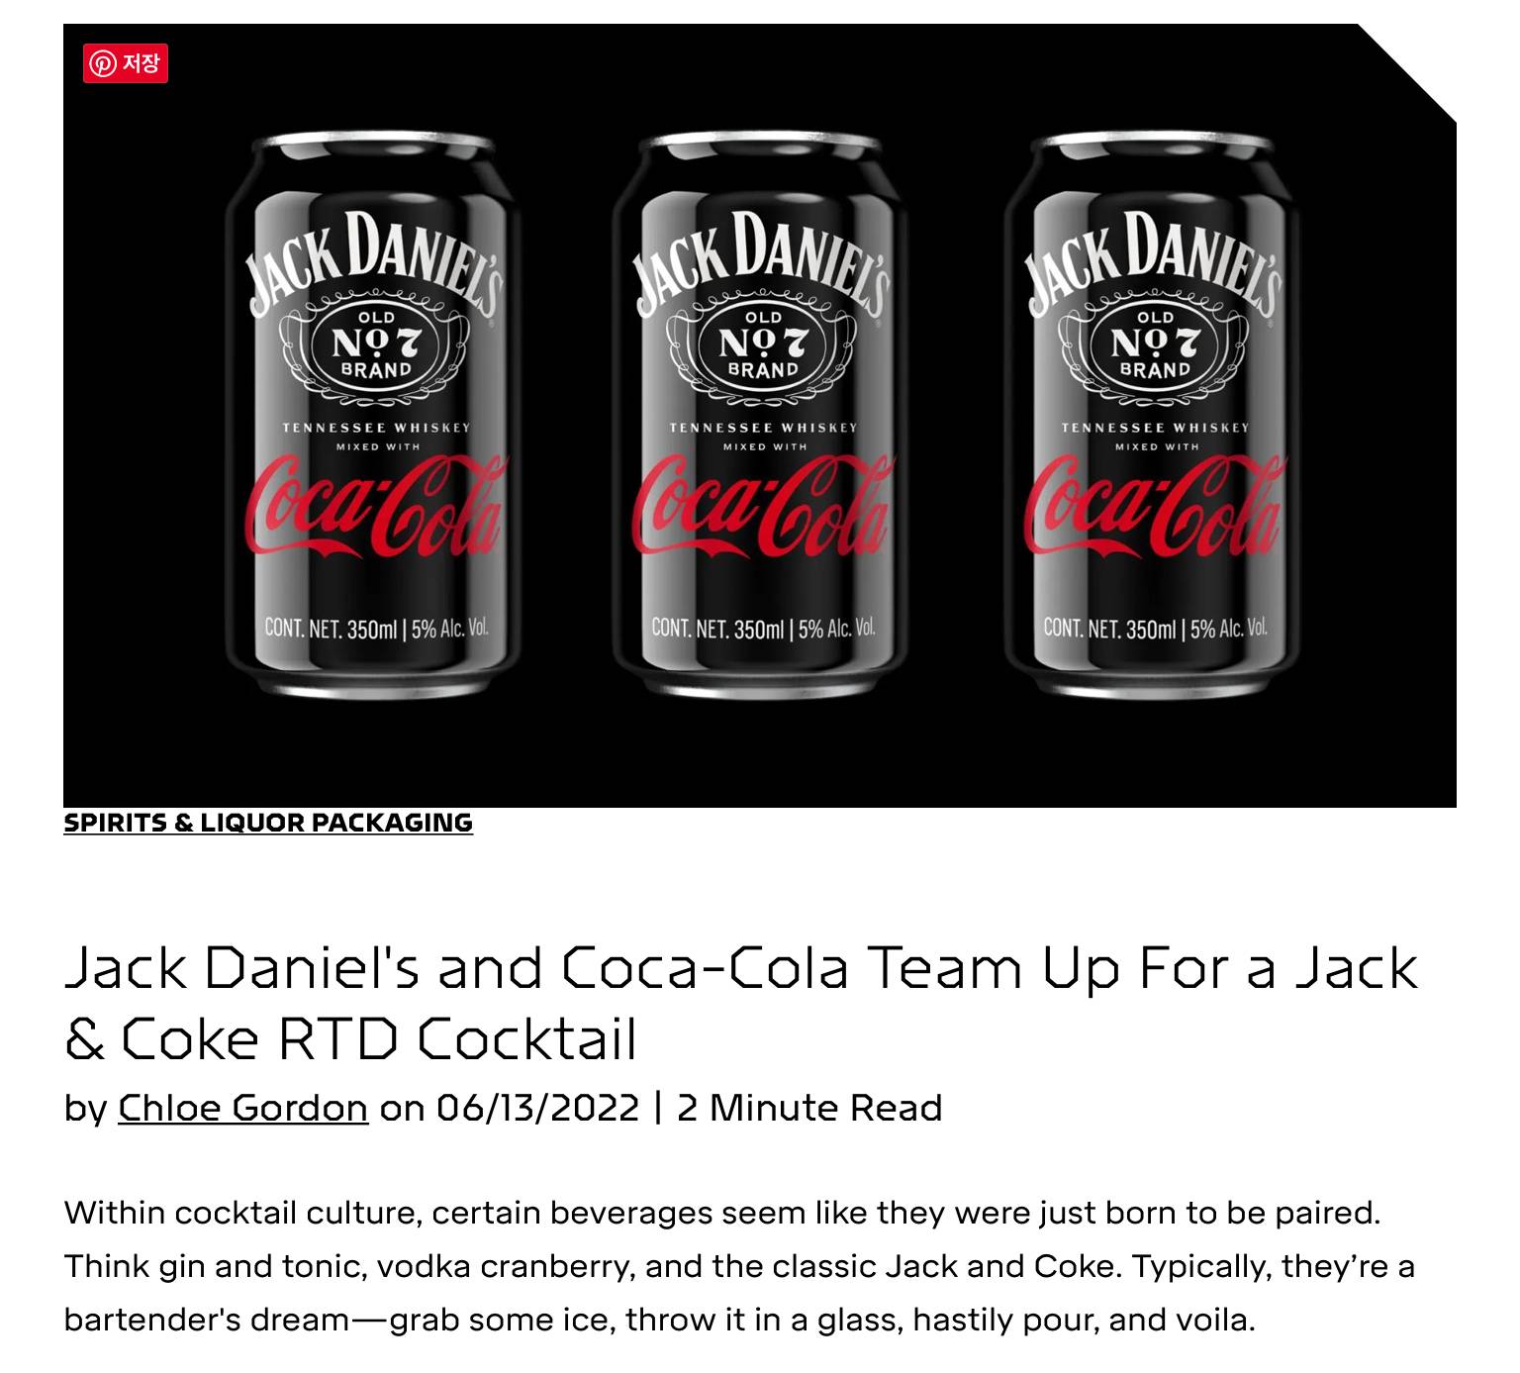Click the middle Jack Daniel's can

(760, 414)
